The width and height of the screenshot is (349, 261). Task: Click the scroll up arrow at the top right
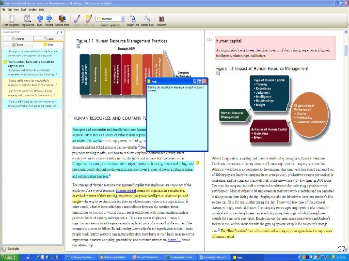346,32
